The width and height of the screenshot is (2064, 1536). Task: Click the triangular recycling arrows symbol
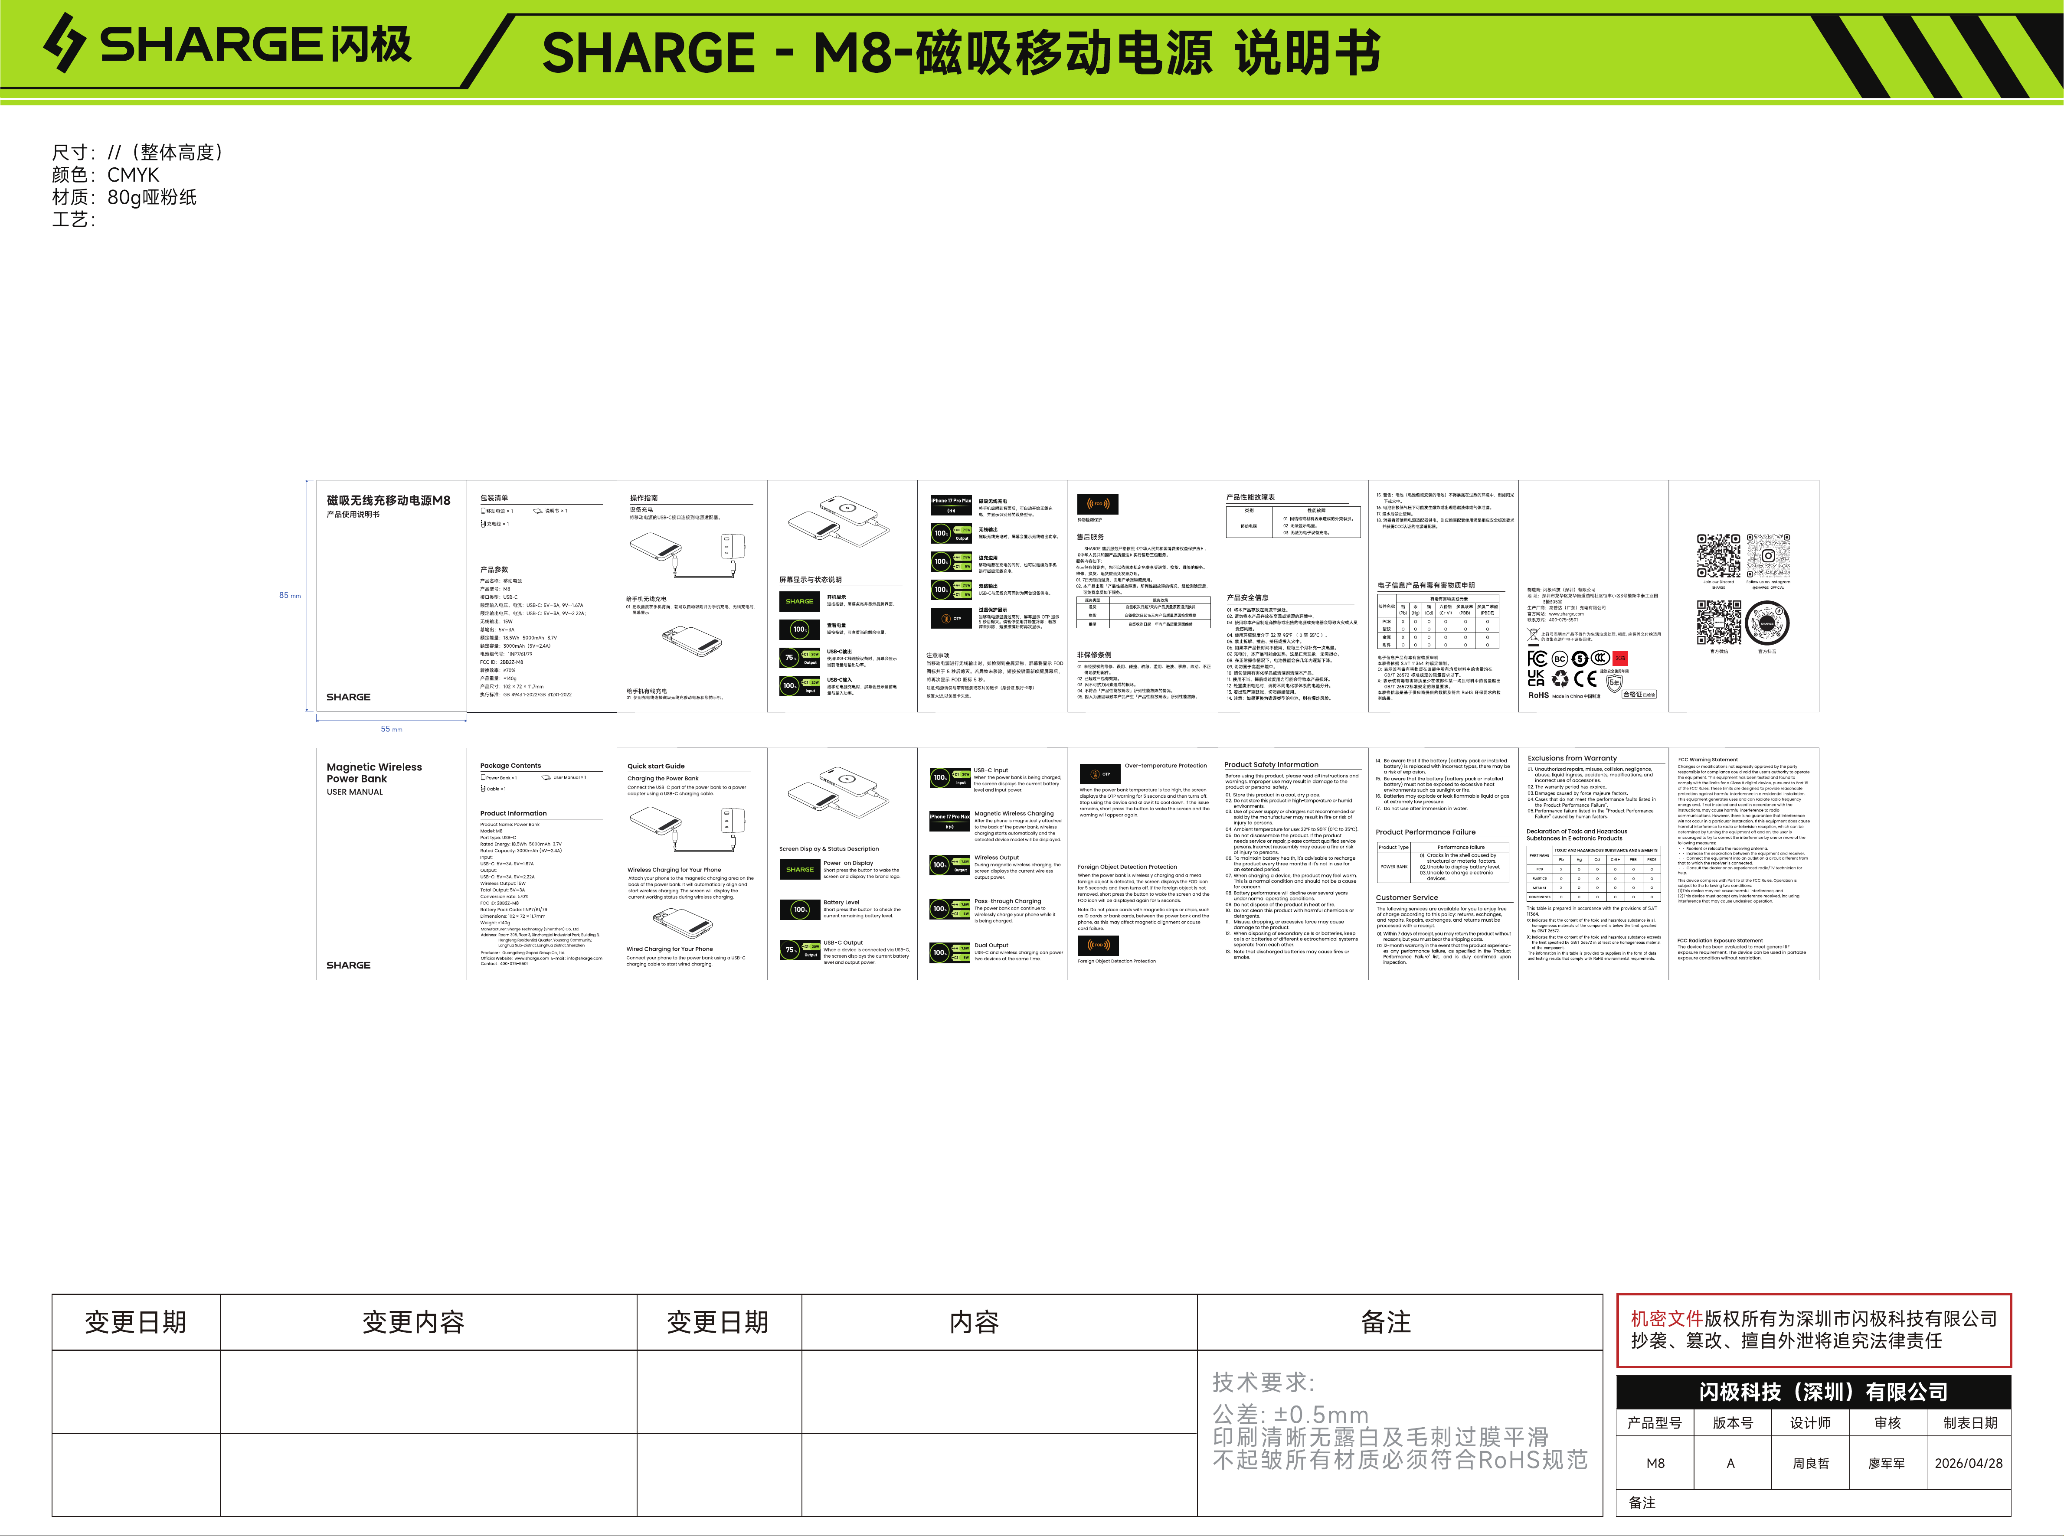point(1560,679)
